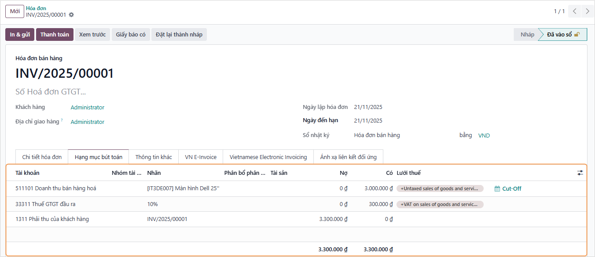The height and width of the screenshot is (257, 595).
Task: Click the VND currency link
Action: click(484, 136)
